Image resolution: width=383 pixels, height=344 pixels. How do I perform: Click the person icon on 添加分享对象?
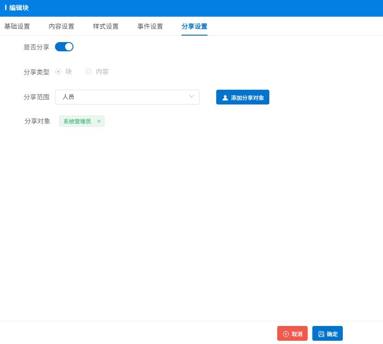point(225,98)
